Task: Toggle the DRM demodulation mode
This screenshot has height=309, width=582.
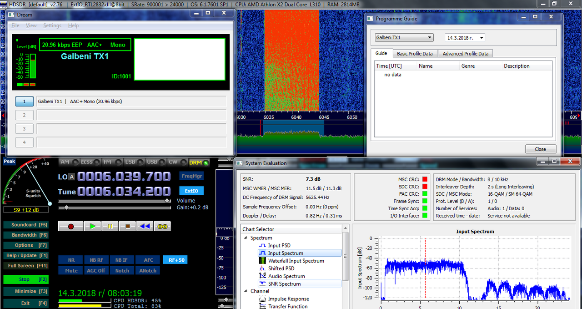Action: pyautogui.click(x=198, y=162)
